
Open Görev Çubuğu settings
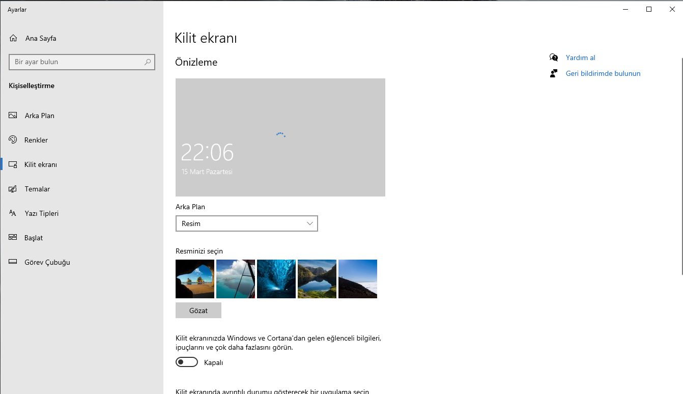(81, 262)
